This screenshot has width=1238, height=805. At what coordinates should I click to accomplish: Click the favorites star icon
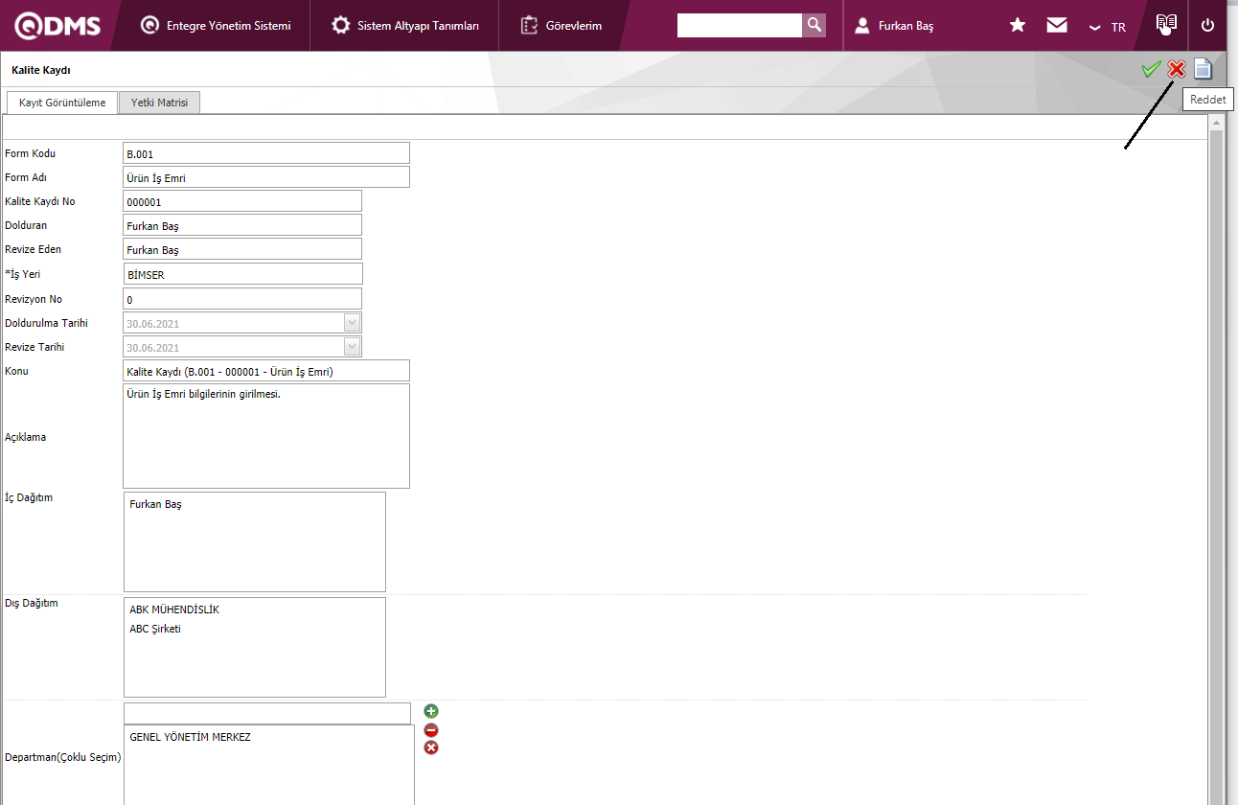(1018, 26)
